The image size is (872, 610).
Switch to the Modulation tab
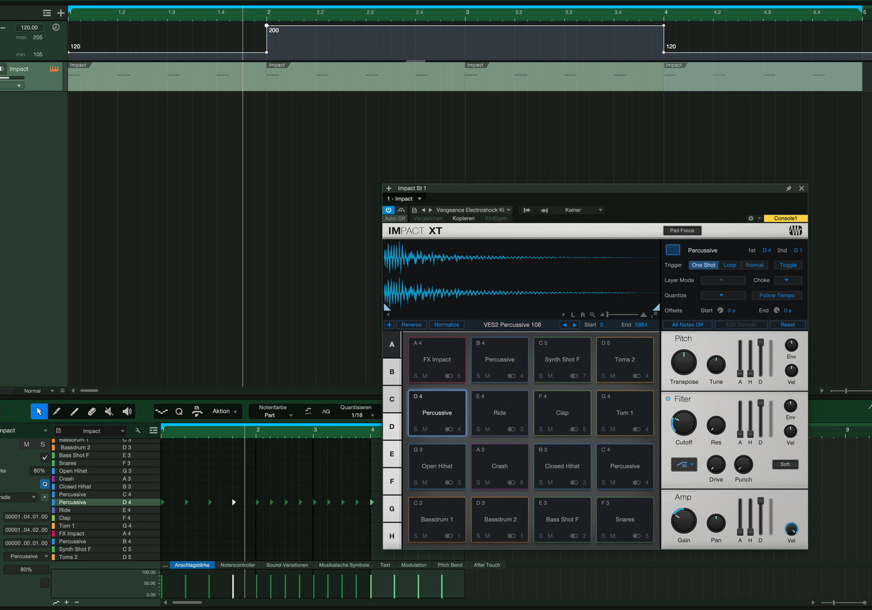coord(414,565)
